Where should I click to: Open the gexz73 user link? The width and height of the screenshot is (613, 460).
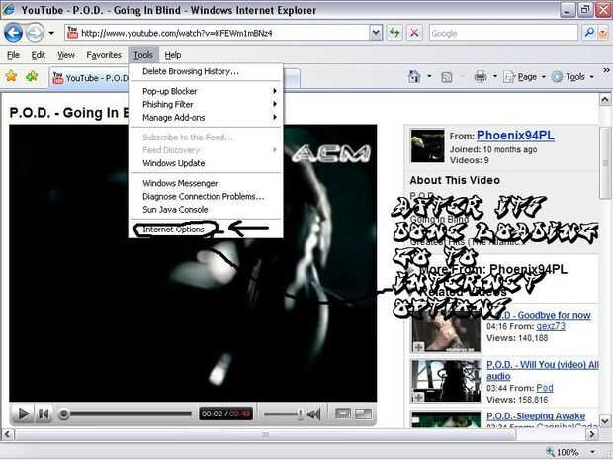[x=551, y=326]
